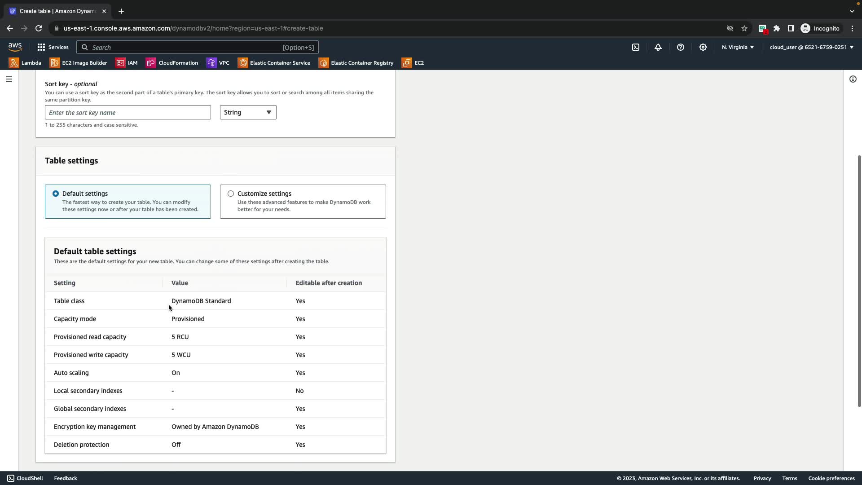Viewport: 862px width, 485px height.
Task: Open the Lambda shortcut in the favorites bar
Action: coord(25,63)
